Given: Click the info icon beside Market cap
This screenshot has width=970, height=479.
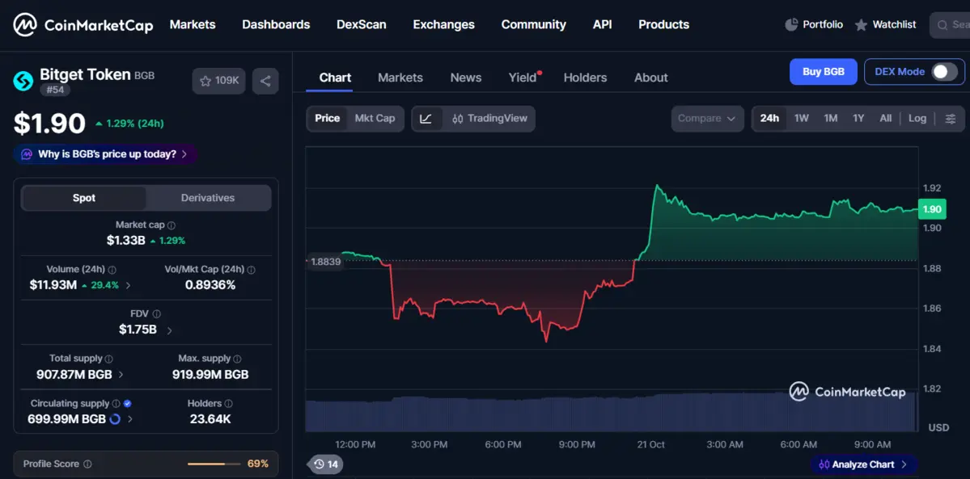Looking at the screenshot, I should [172, 225].
